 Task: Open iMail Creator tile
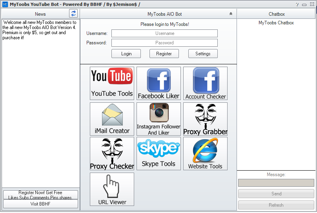112,119
